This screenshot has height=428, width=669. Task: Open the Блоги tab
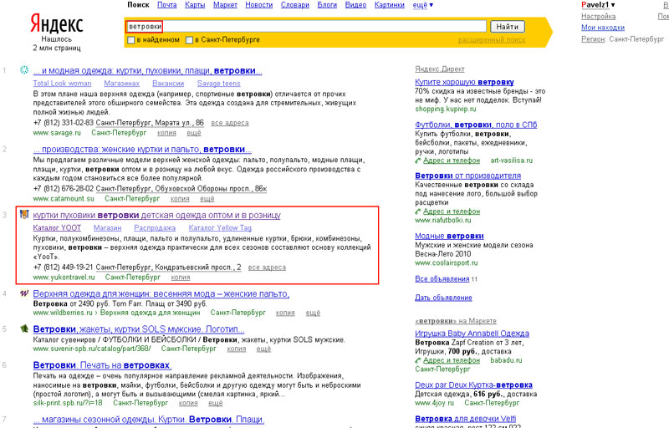click(x=327, y=5)
